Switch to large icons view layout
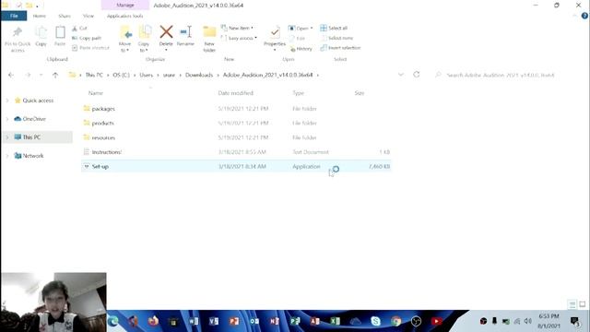The width and height of the screenshot is (590, 332). 582,304
